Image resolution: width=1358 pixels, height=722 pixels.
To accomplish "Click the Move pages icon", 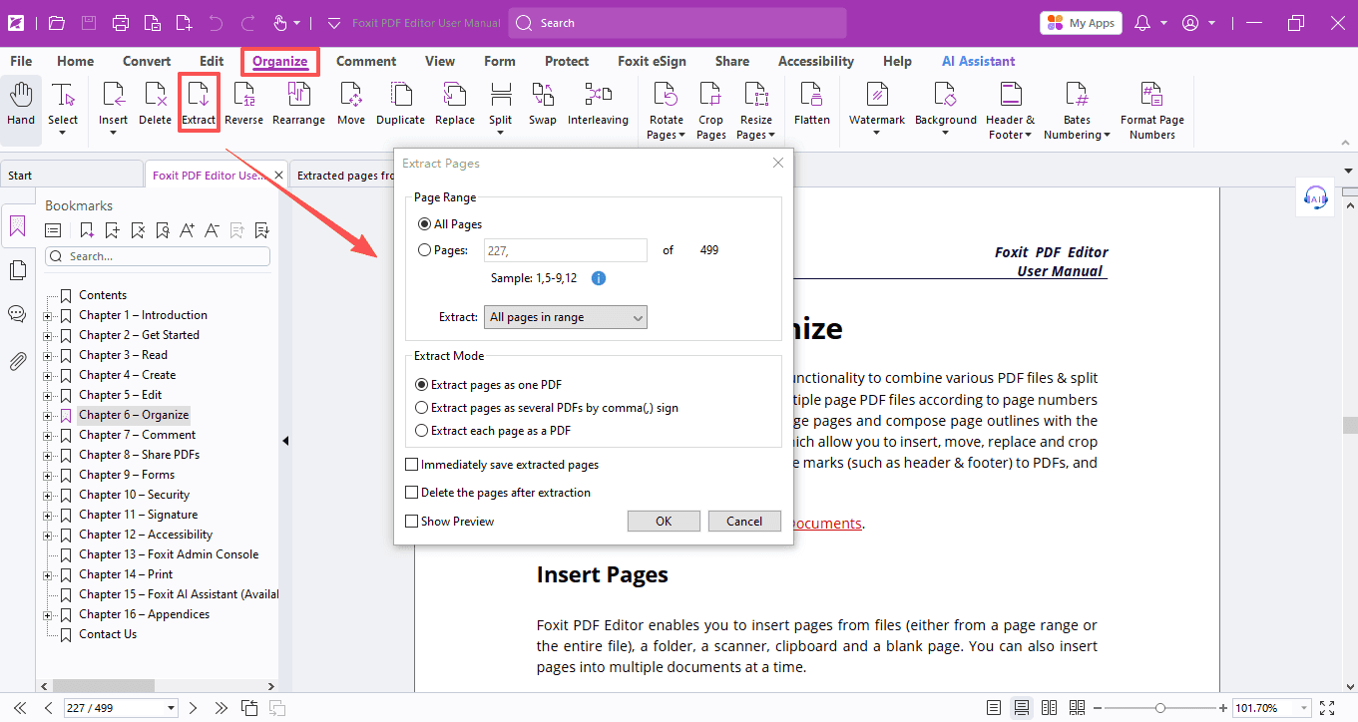I will tap(350, 96).
